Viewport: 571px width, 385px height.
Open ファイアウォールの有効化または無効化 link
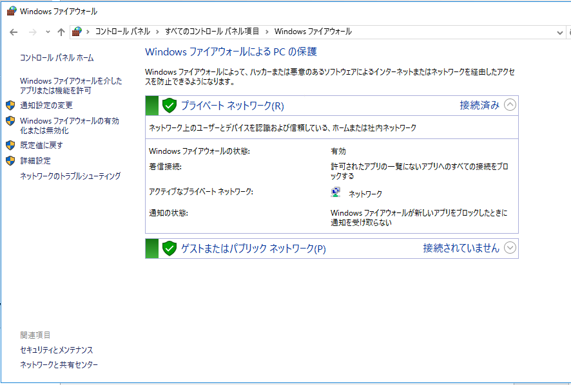pyautogui.click(x=70, y=126)
